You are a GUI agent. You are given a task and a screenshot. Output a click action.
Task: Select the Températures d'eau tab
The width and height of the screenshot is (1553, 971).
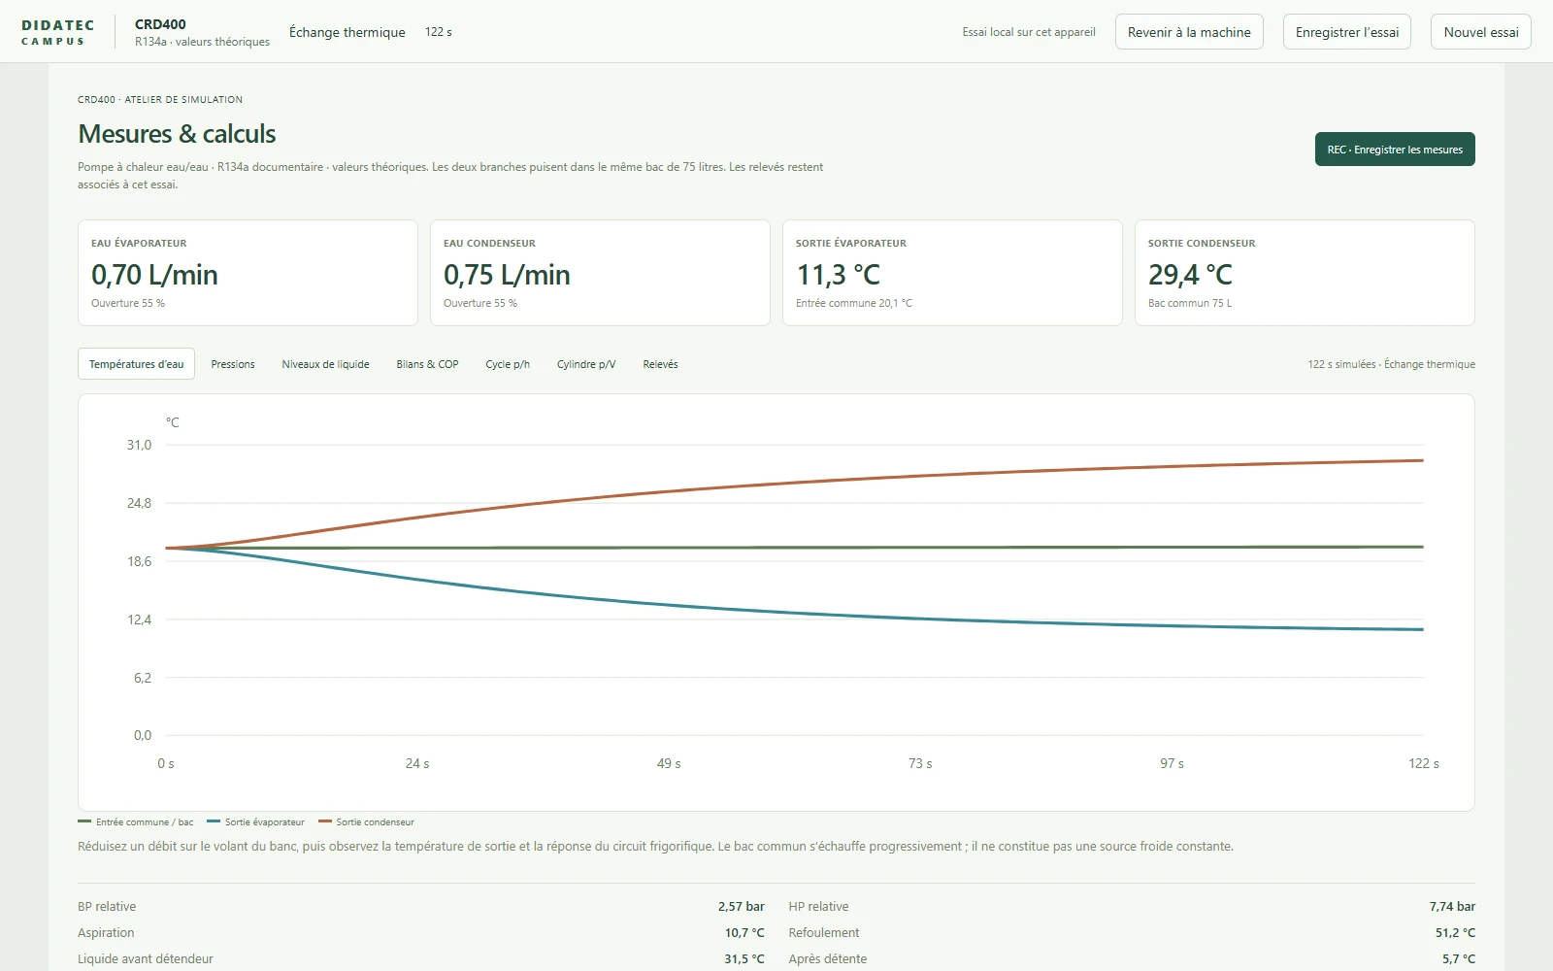(x=137, y=364)
